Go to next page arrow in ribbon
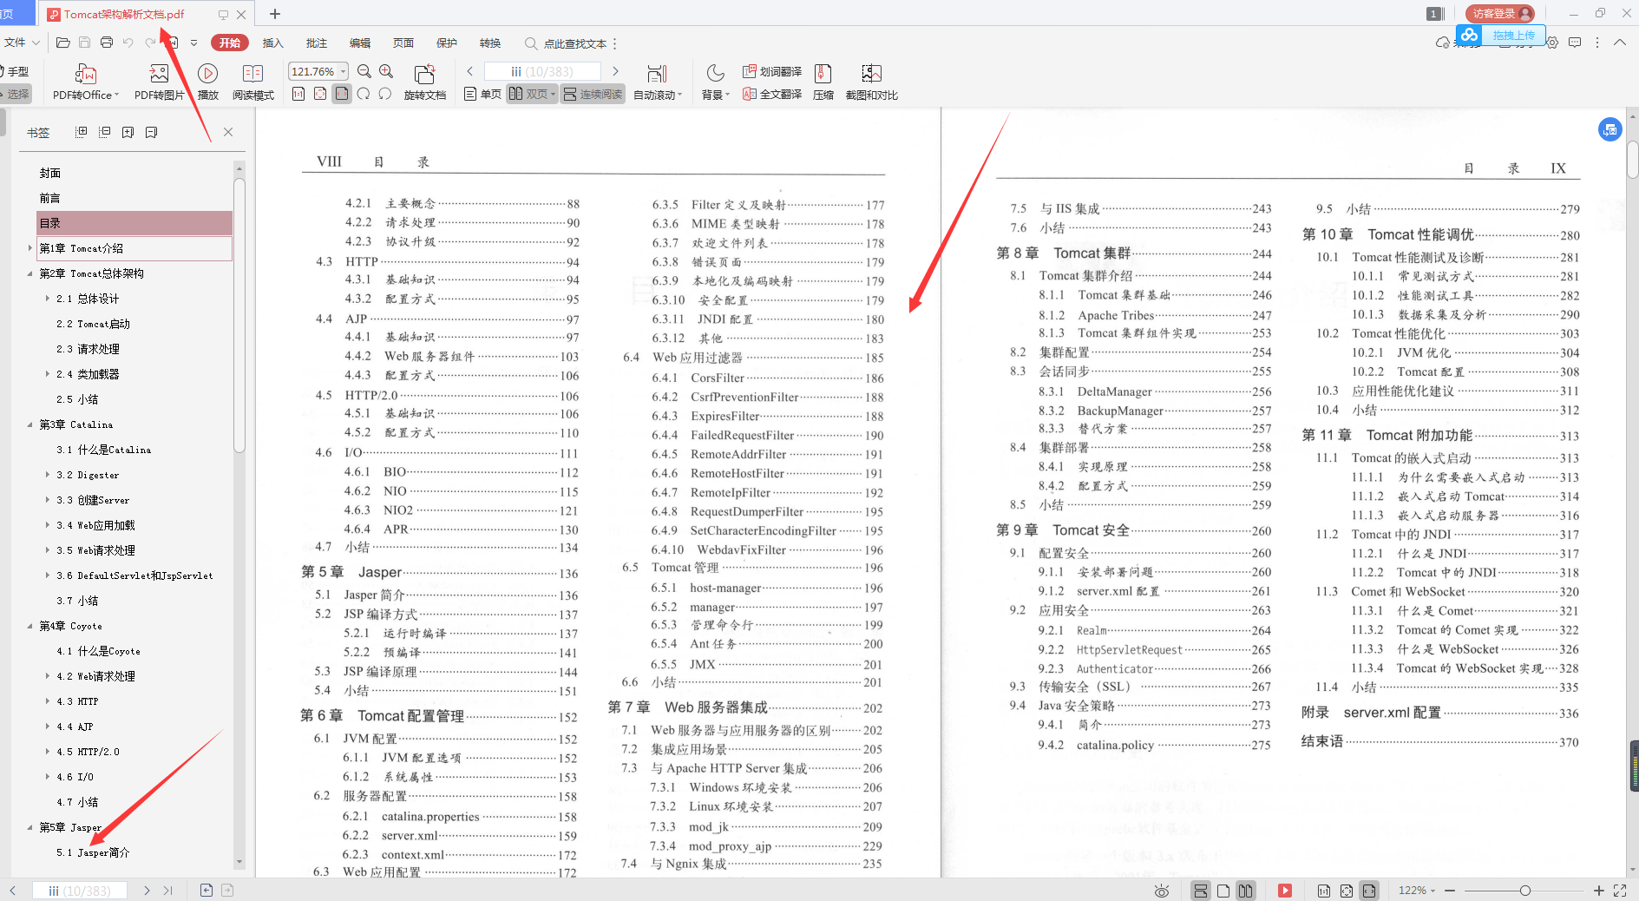The width and height of the screenshot is (1639, 901). click(615, 71)
